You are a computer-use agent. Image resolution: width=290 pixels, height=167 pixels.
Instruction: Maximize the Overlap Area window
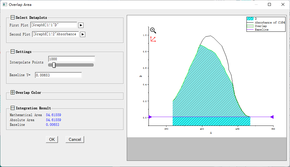pyautogui.click(x=269, y=4)
